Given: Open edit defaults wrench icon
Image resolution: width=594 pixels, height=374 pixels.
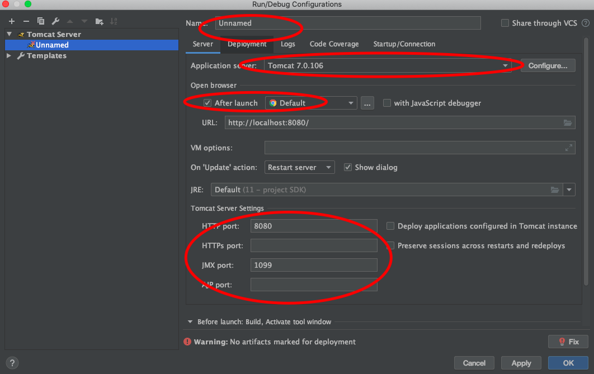Looking at the screenshot, I should 55,22.
